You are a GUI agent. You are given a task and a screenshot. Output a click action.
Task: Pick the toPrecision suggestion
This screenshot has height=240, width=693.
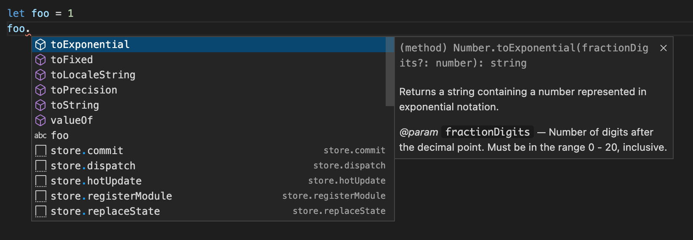(x=84, y=90)
